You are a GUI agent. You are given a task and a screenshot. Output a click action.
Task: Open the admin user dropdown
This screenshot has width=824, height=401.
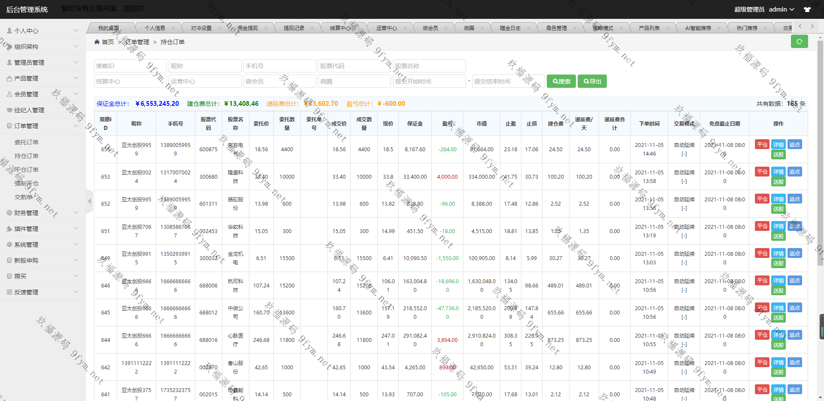click(x=781, y=9)
